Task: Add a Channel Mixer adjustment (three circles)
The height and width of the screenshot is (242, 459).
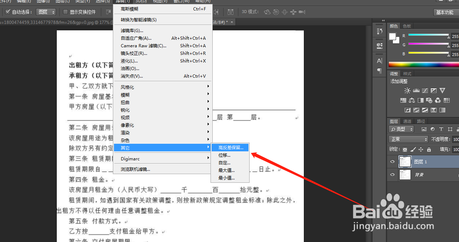Action: (x=438, y=100)
